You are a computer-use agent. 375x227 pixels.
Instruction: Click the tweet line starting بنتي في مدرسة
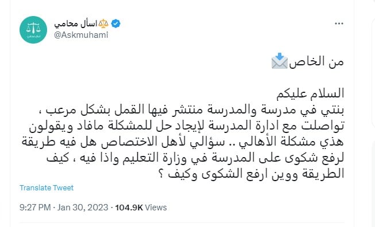195,110
